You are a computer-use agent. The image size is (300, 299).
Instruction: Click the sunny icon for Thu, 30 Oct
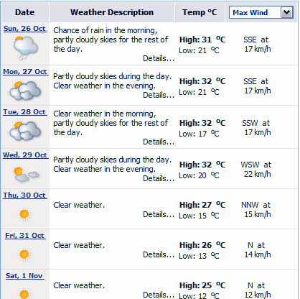coord(24,213)
